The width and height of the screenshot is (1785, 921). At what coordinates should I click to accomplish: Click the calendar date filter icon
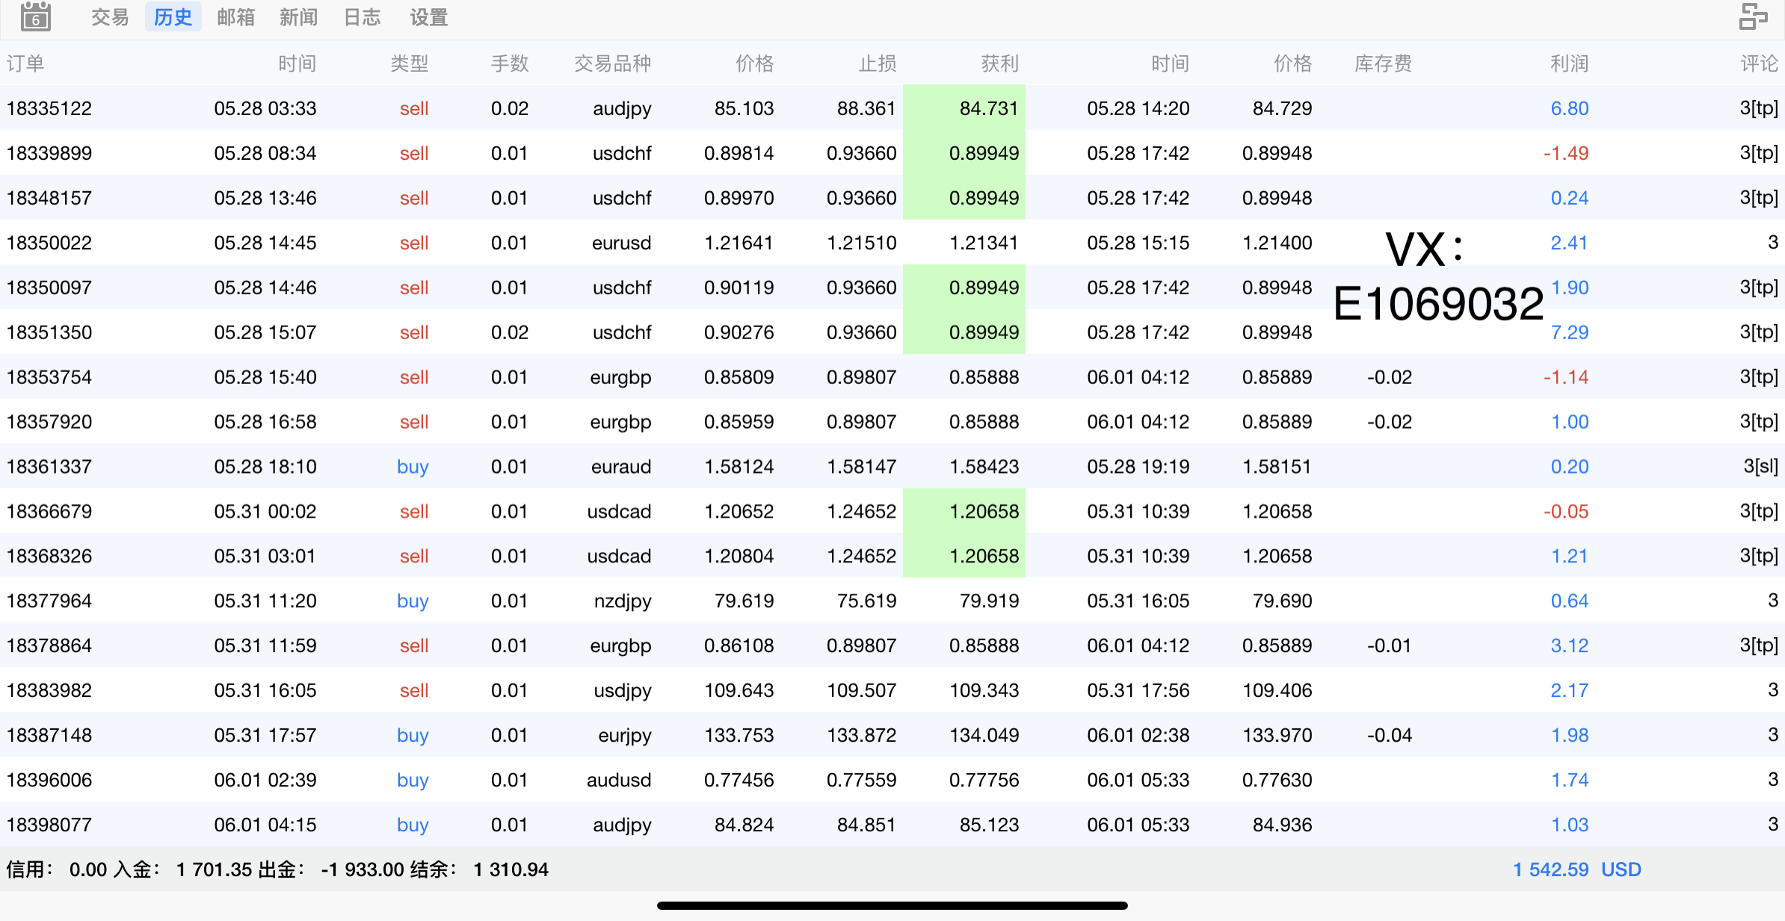pos(35,16)
